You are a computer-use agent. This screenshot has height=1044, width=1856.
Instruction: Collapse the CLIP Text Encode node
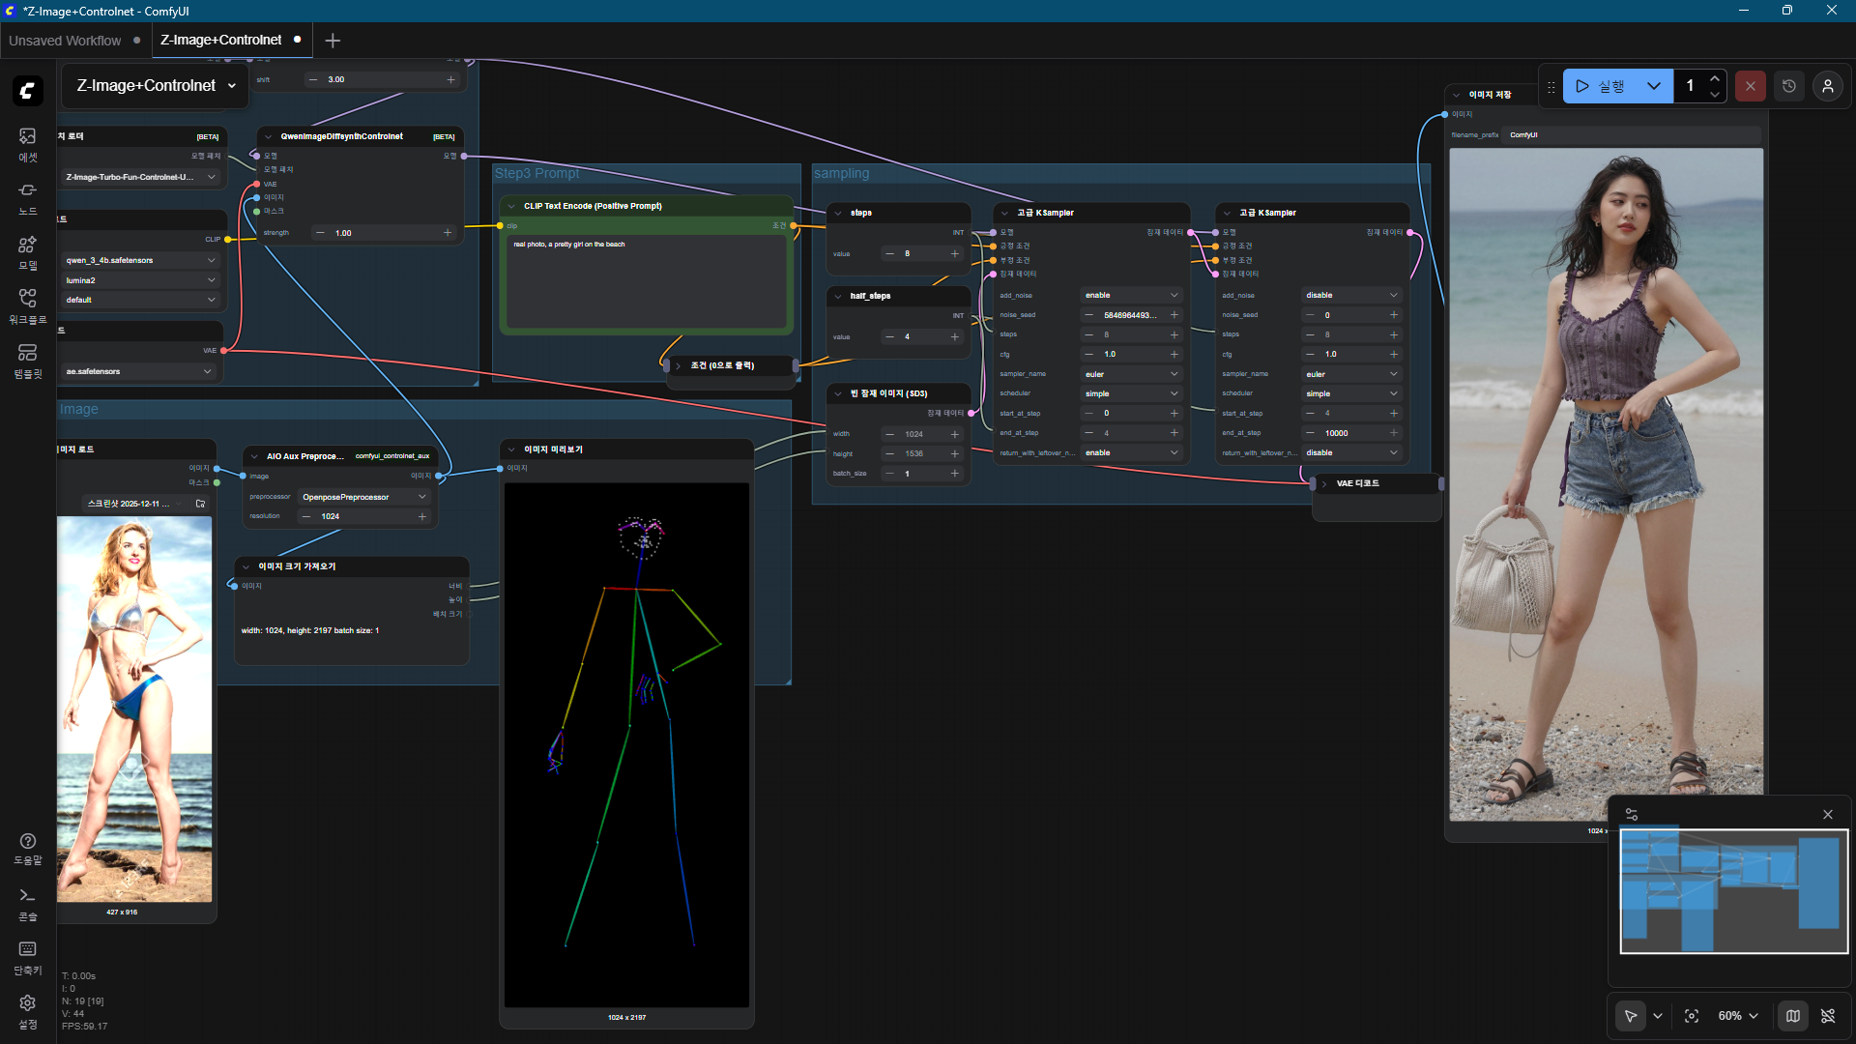(512, 206)
